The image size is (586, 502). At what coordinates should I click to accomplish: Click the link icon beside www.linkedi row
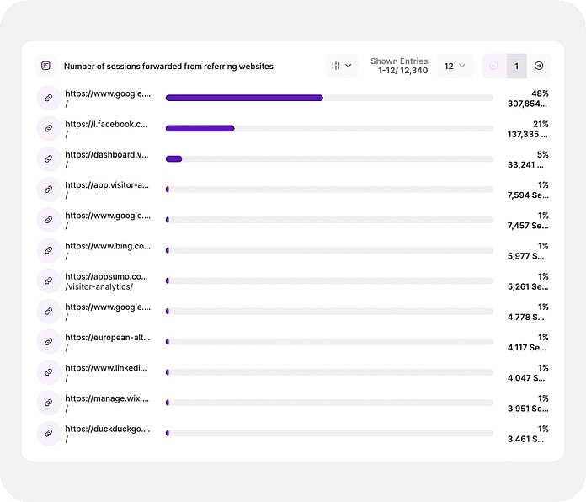click(x=48, y=372)
